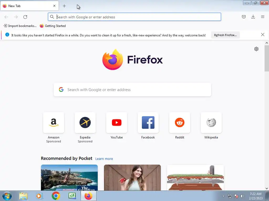Open the Pocket story showing smiling woman
Image resolution: width=269 pixels, height=201 pixels.
(x=132, y=178)
